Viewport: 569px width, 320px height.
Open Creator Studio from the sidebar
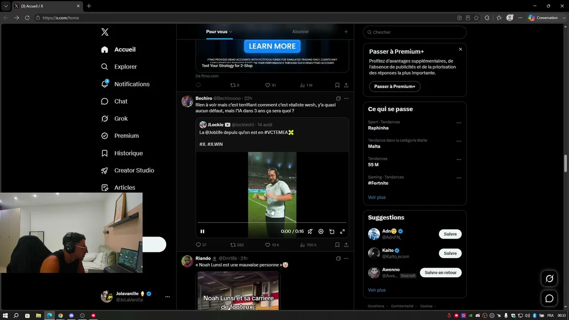(x=128, y=171)
